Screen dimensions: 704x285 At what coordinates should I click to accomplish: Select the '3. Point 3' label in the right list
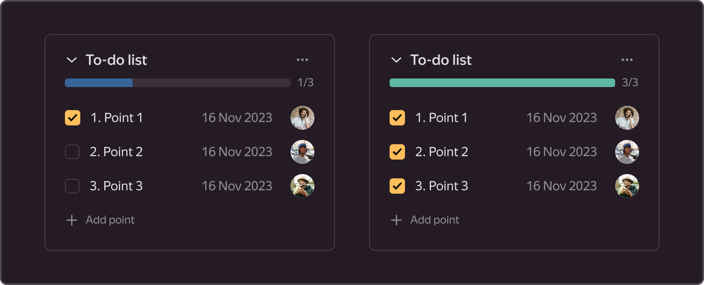click(442, 186)
